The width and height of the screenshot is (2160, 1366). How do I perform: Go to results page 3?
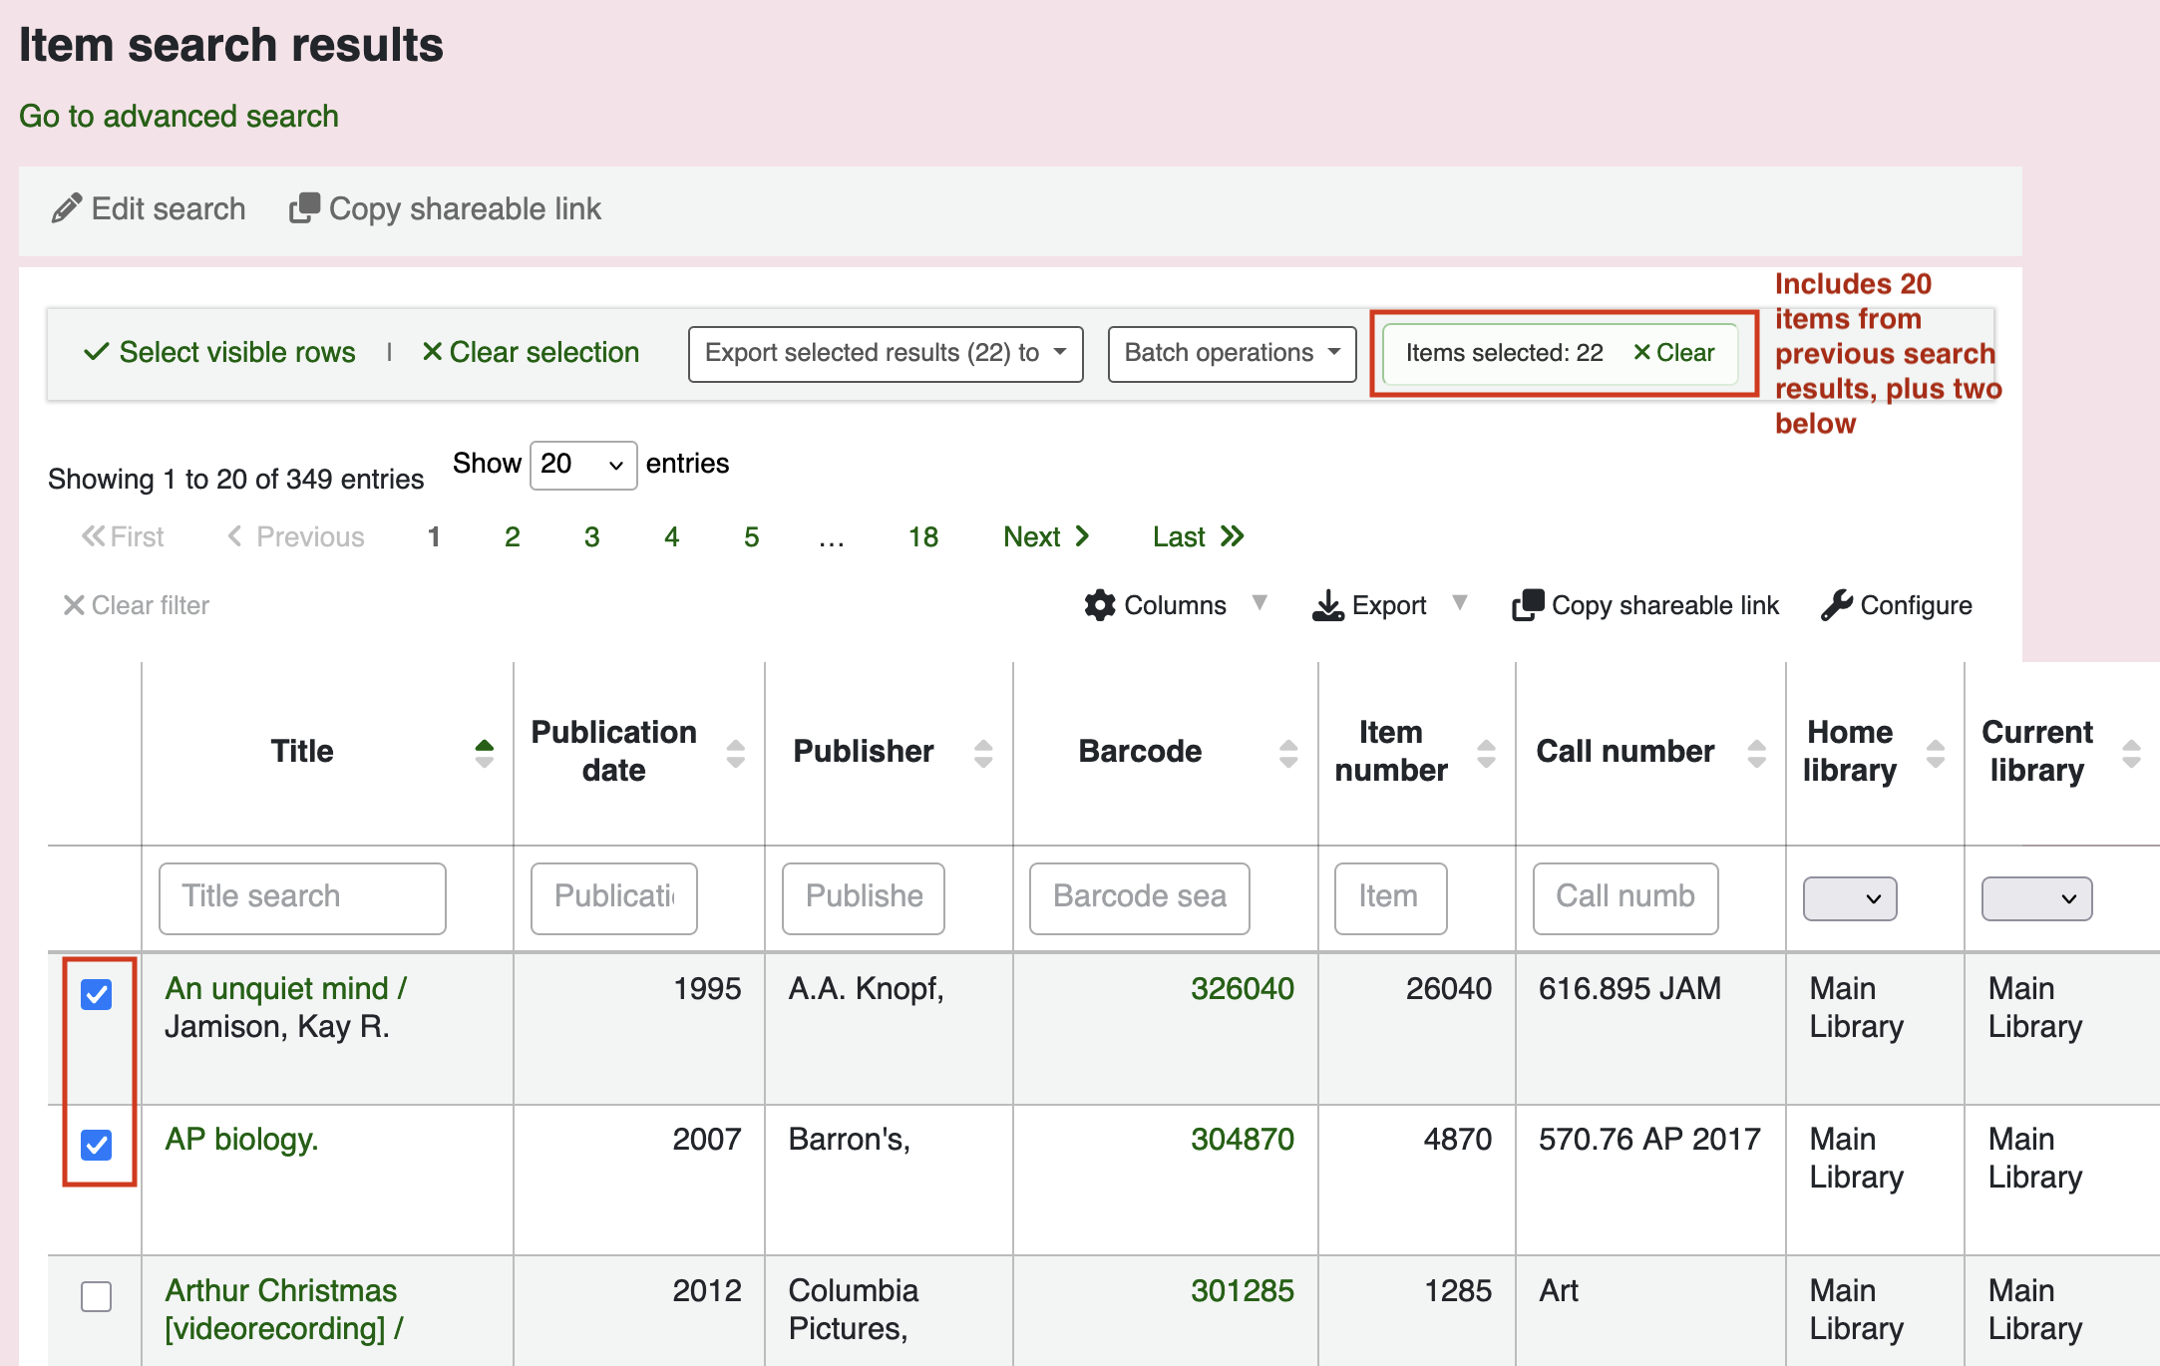coord(591,537)
